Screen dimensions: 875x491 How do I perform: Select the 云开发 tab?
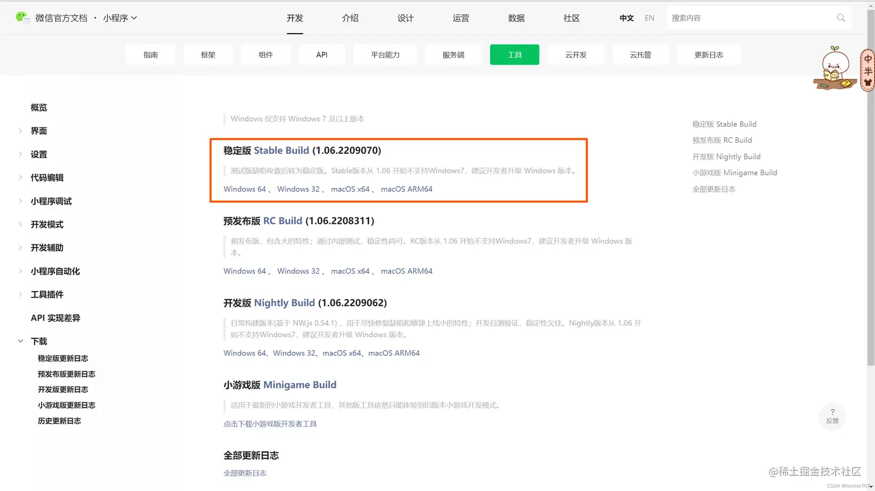(575, 54)
